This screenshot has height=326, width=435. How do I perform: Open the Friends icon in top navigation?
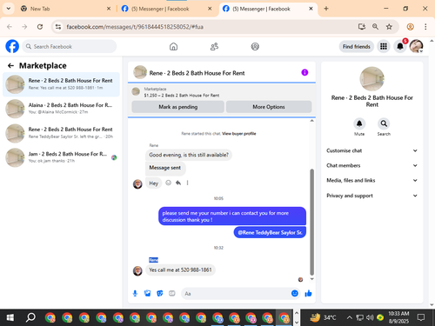tap(214, 47)
